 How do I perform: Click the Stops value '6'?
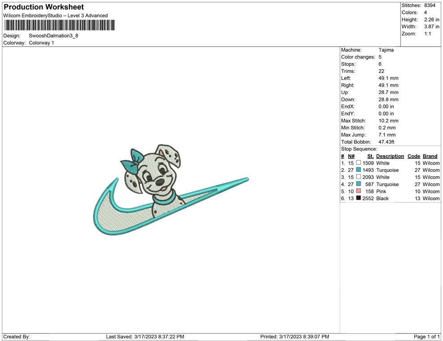click(380, 64)
